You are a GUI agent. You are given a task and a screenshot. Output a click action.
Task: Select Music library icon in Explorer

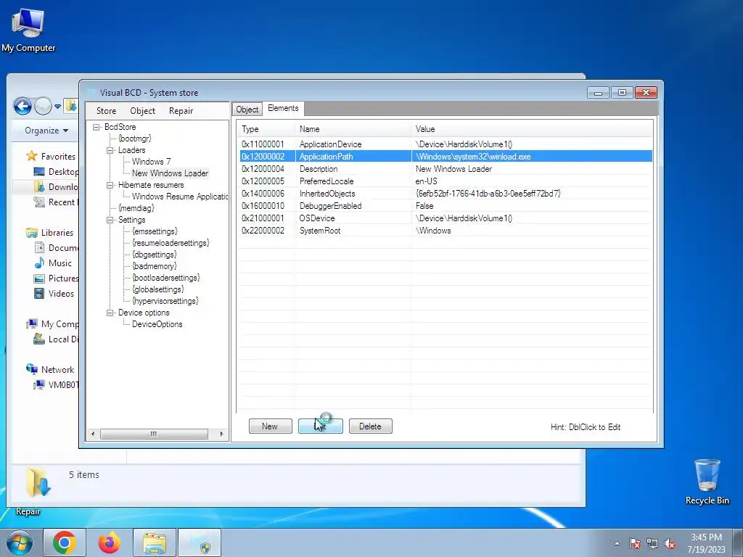pyautogui.click(x=39, y=263)
